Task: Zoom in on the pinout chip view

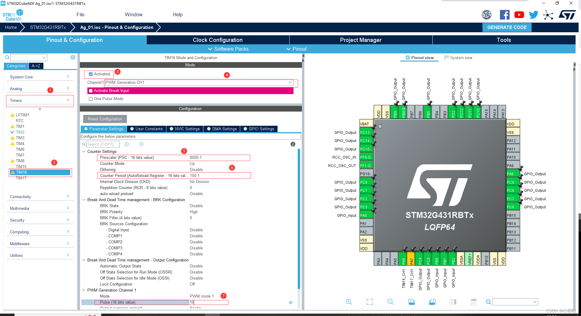Action: 349,302
